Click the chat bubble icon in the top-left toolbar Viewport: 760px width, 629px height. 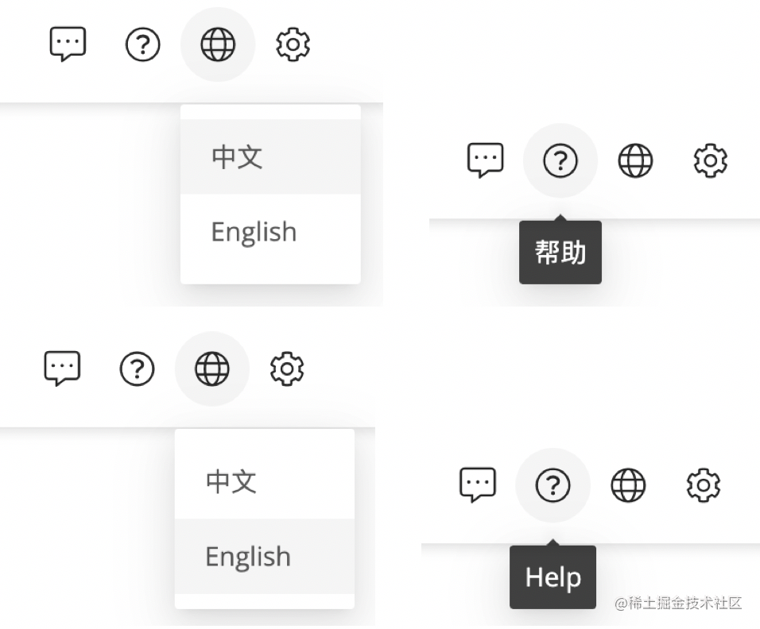coord(68,44)
